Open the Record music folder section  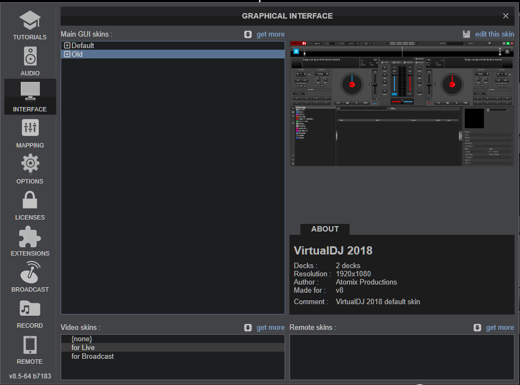pos(30,313)
